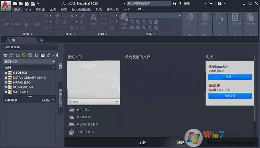Select the WDDEMO project name
Screen dimensions: 260x148
coord(20,92)
